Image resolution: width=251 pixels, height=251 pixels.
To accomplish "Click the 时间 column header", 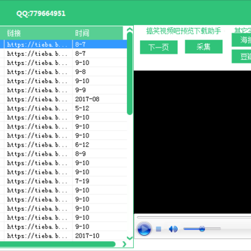I will pyautogui.click(x=98, y=33).
